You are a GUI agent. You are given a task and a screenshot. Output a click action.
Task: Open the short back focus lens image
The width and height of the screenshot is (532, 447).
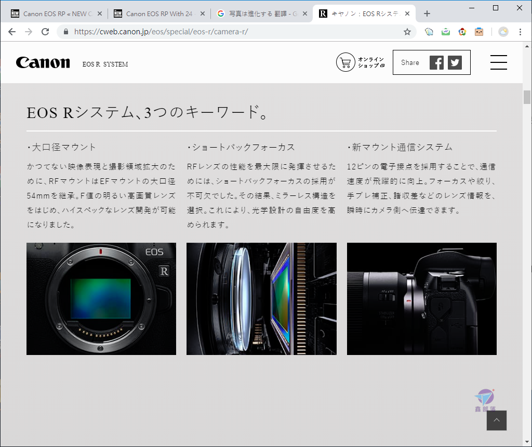click(x=262, y=299)
